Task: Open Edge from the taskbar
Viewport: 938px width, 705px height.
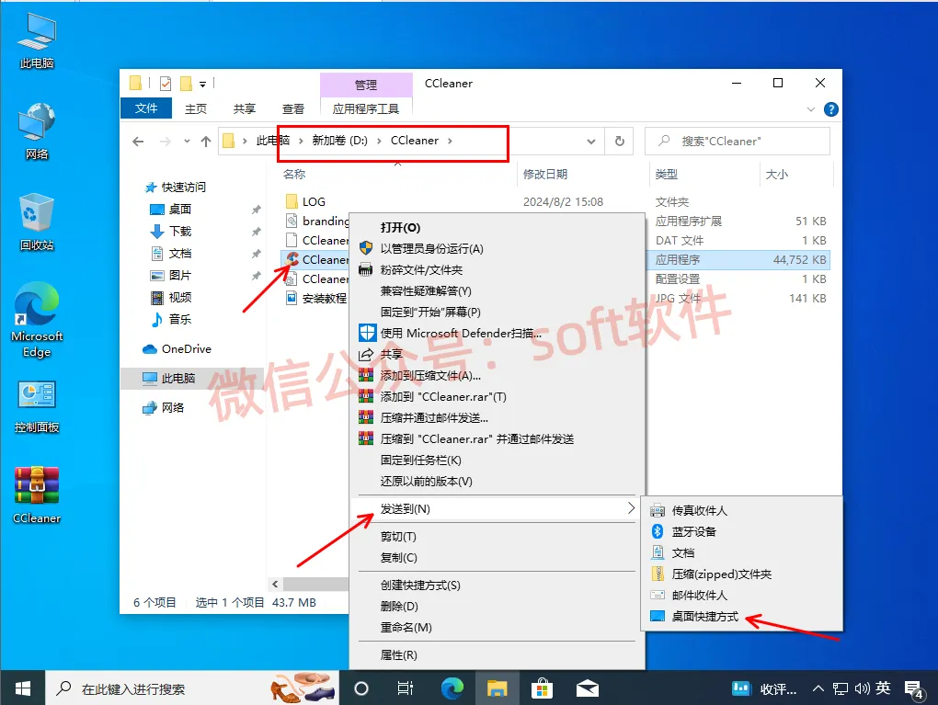Action: pyautogui.click(x=452, y=688)
